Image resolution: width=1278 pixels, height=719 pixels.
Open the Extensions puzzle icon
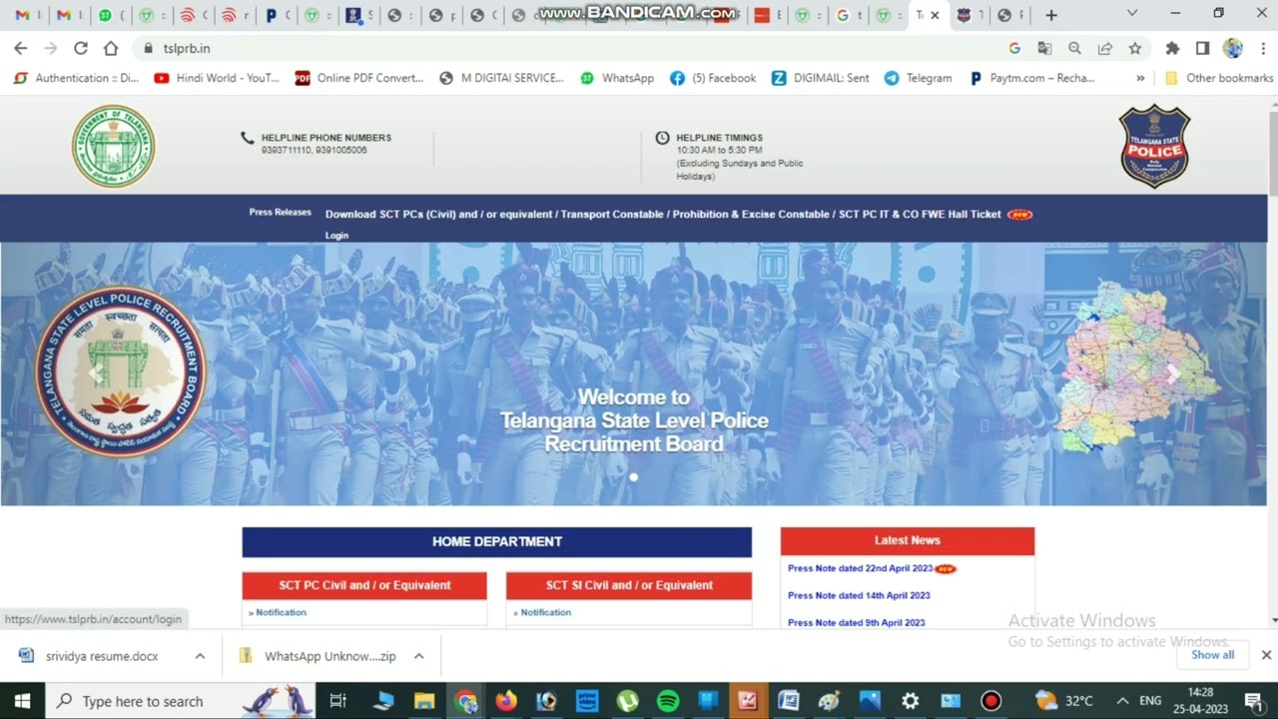tap(1173, 48)
